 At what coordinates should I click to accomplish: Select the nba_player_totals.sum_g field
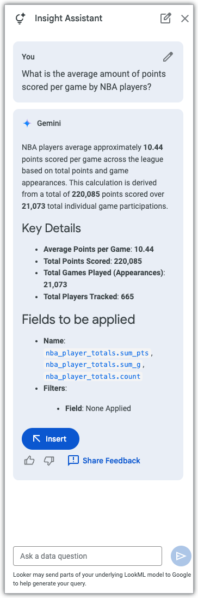point(94,365)
